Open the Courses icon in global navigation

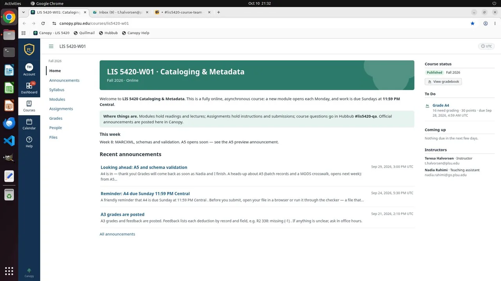[x=29, y=106]
